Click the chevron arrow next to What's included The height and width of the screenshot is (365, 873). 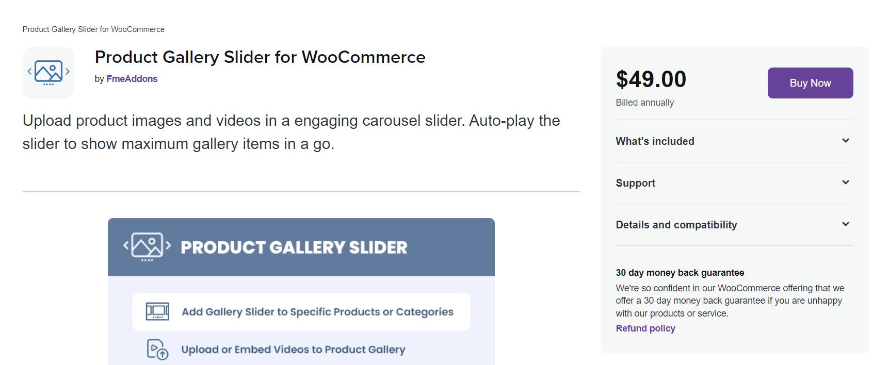click(846, 141)
